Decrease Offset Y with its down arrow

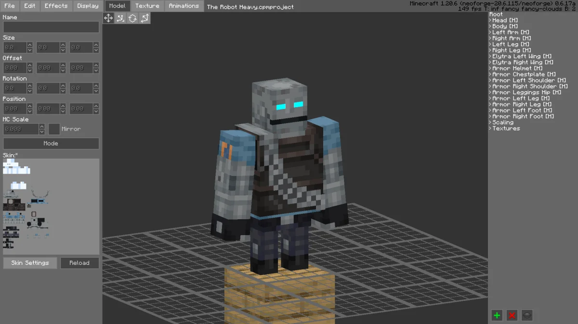(63, 71)
